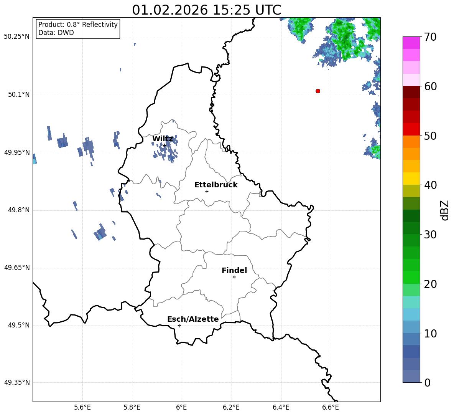Click the Esch/Alzette cross marker
Image resolution: width=454 pixels, height=415 pixels.
(179, 326)
